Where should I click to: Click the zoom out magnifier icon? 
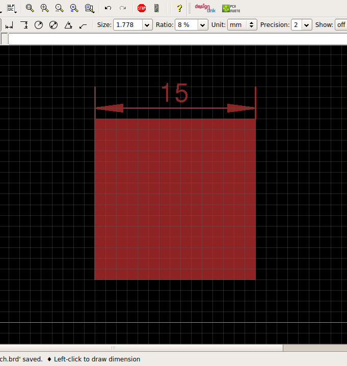click(59, 8)
